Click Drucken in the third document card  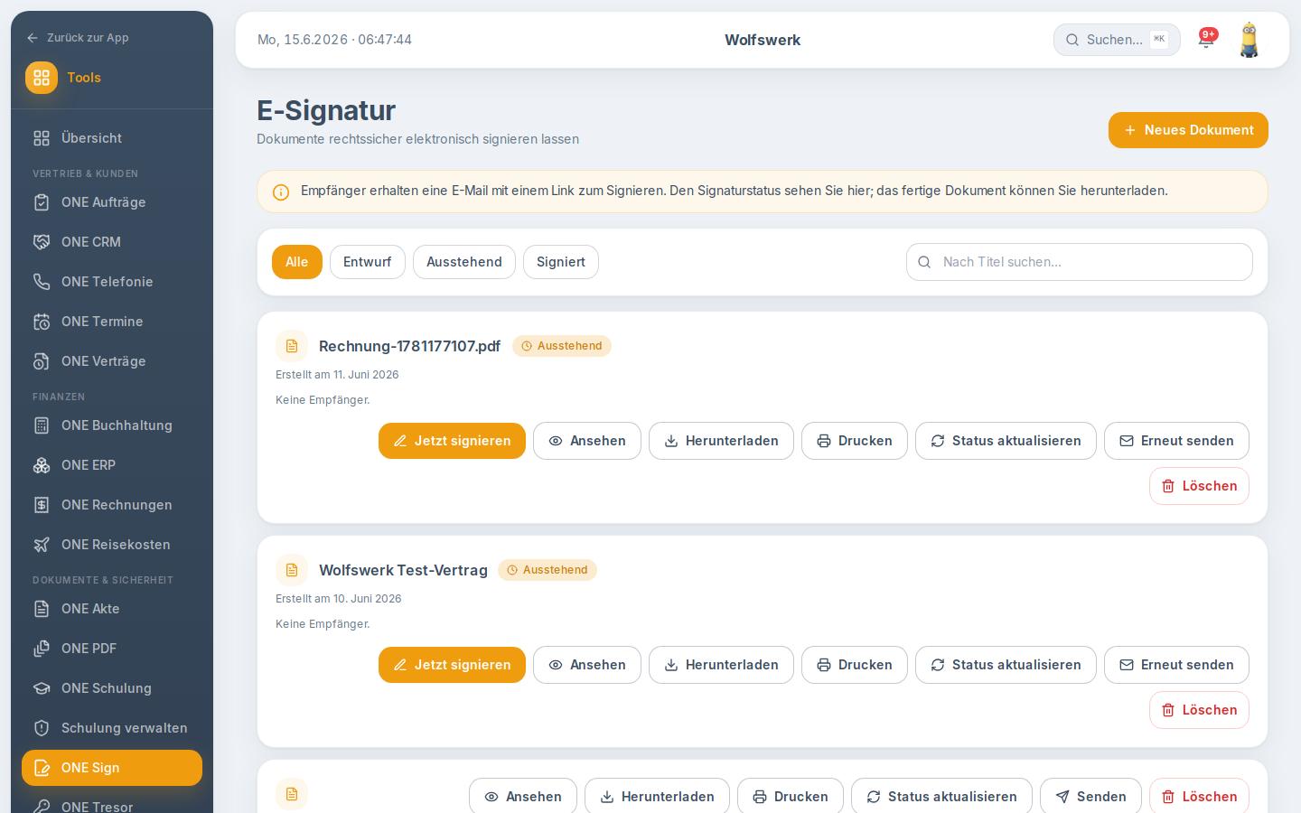click(x=791, y=796)
